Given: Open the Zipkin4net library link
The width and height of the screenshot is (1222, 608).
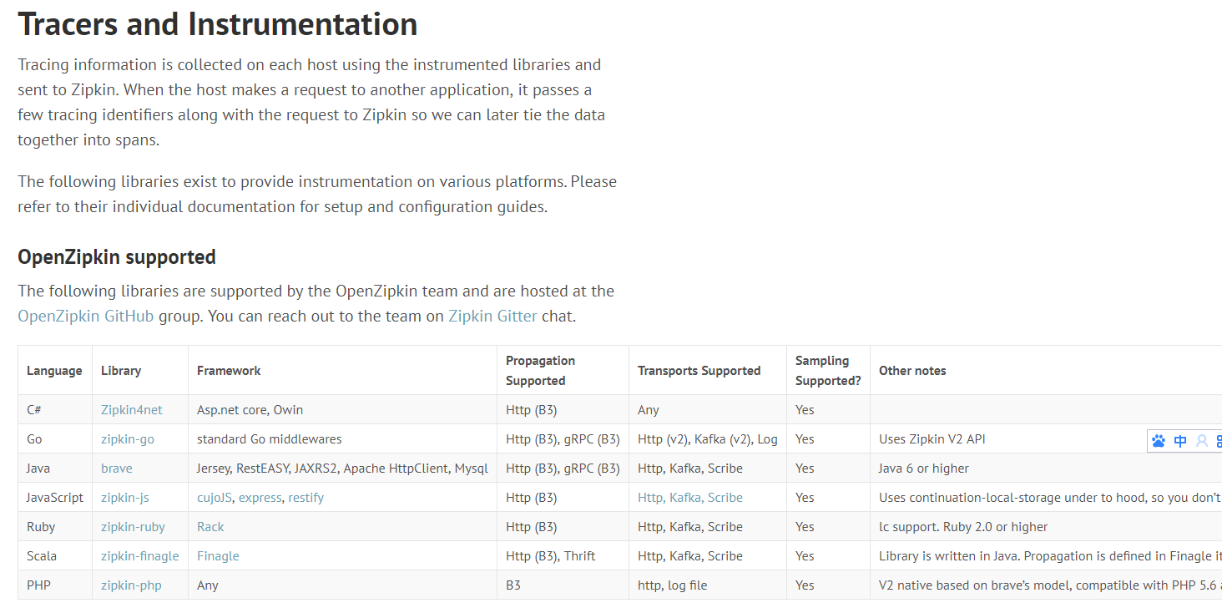Looking at the screenshot, I should coord(131,410).
